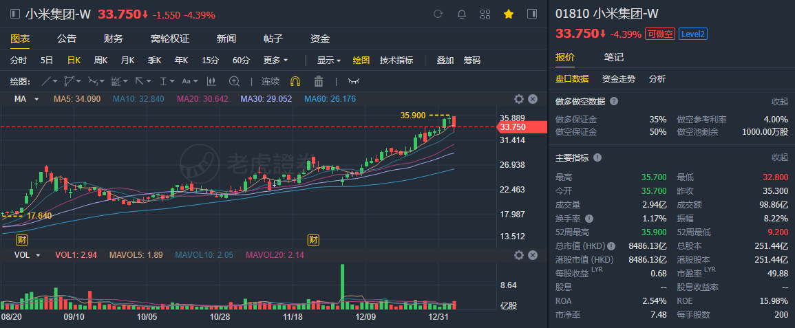
Task: Click info icon next to 主要指标
Action: (597, 157)
